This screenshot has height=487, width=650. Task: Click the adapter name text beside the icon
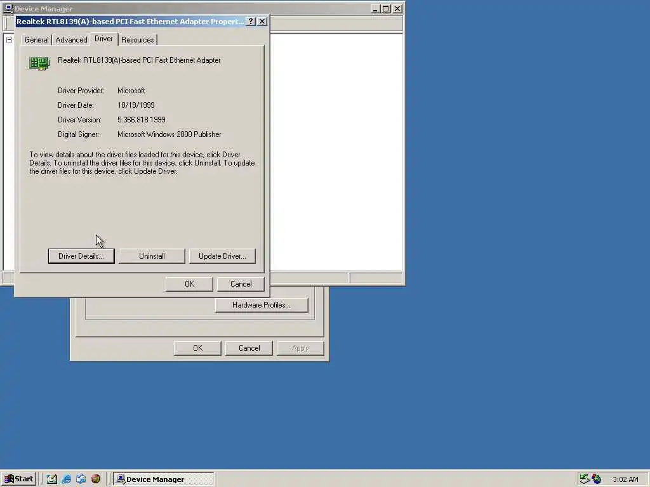coord(139,60)
